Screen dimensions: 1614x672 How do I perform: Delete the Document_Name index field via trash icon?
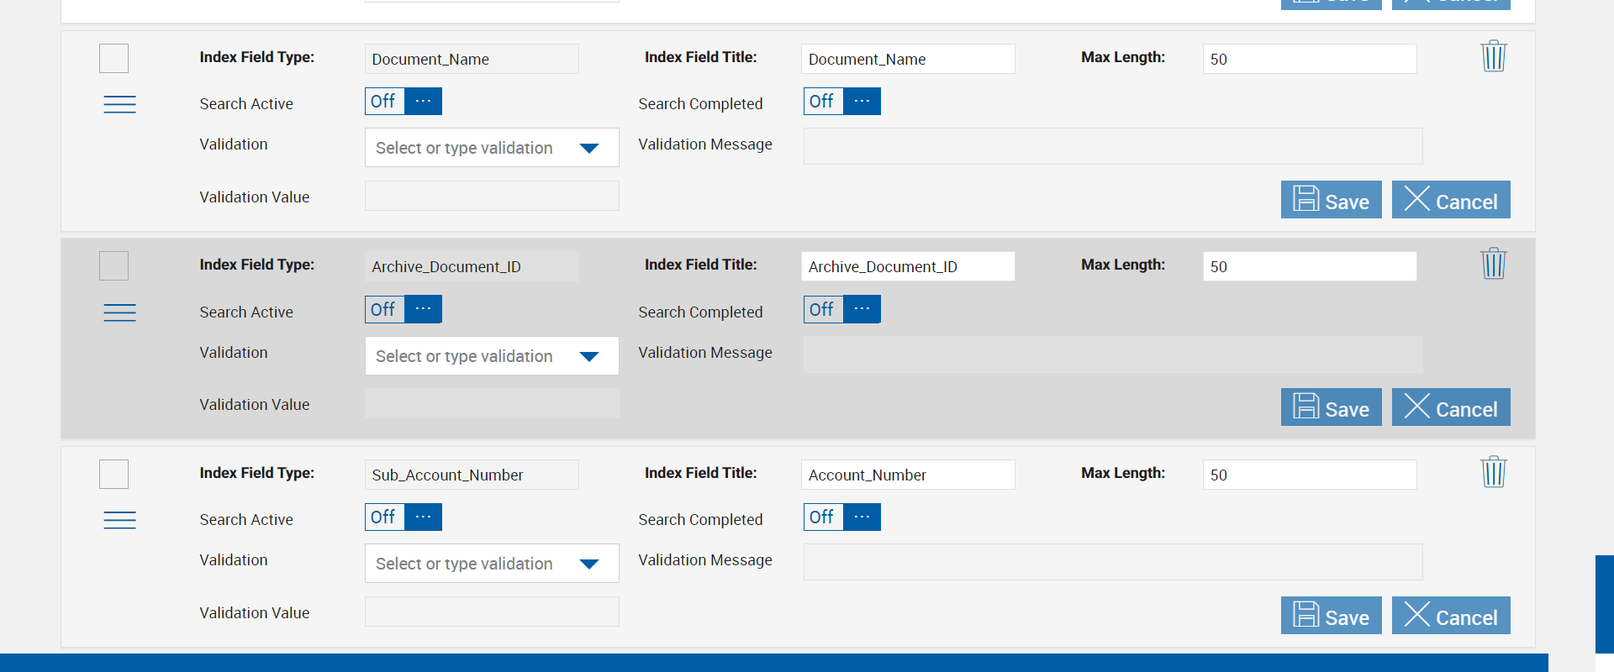(x=1493, y=56)
